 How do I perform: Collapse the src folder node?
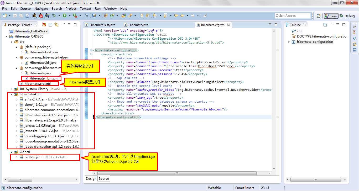(12, 42)
